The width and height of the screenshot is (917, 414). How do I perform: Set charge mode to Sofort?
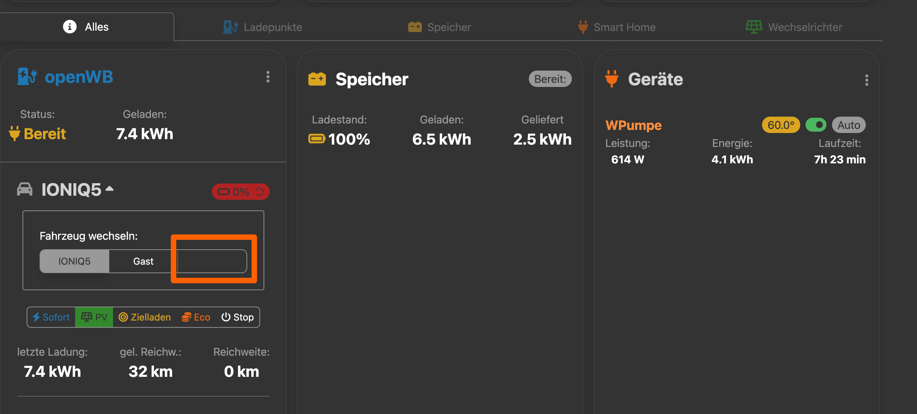pos(51,317)
